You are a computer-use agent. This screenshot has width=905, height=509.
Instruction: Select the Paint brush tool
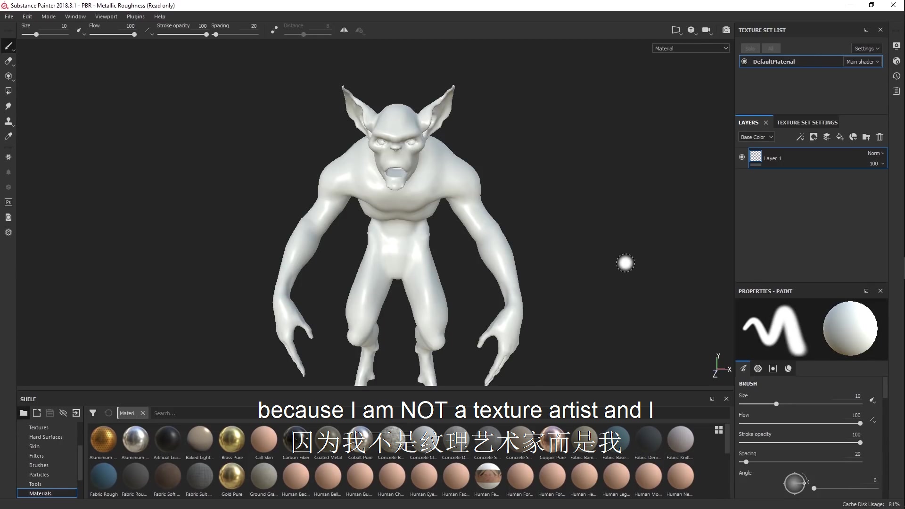pos(8,46)
